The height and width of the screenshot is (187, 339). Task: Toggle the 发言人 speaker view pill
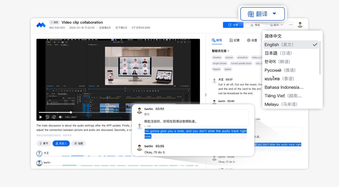61,143
